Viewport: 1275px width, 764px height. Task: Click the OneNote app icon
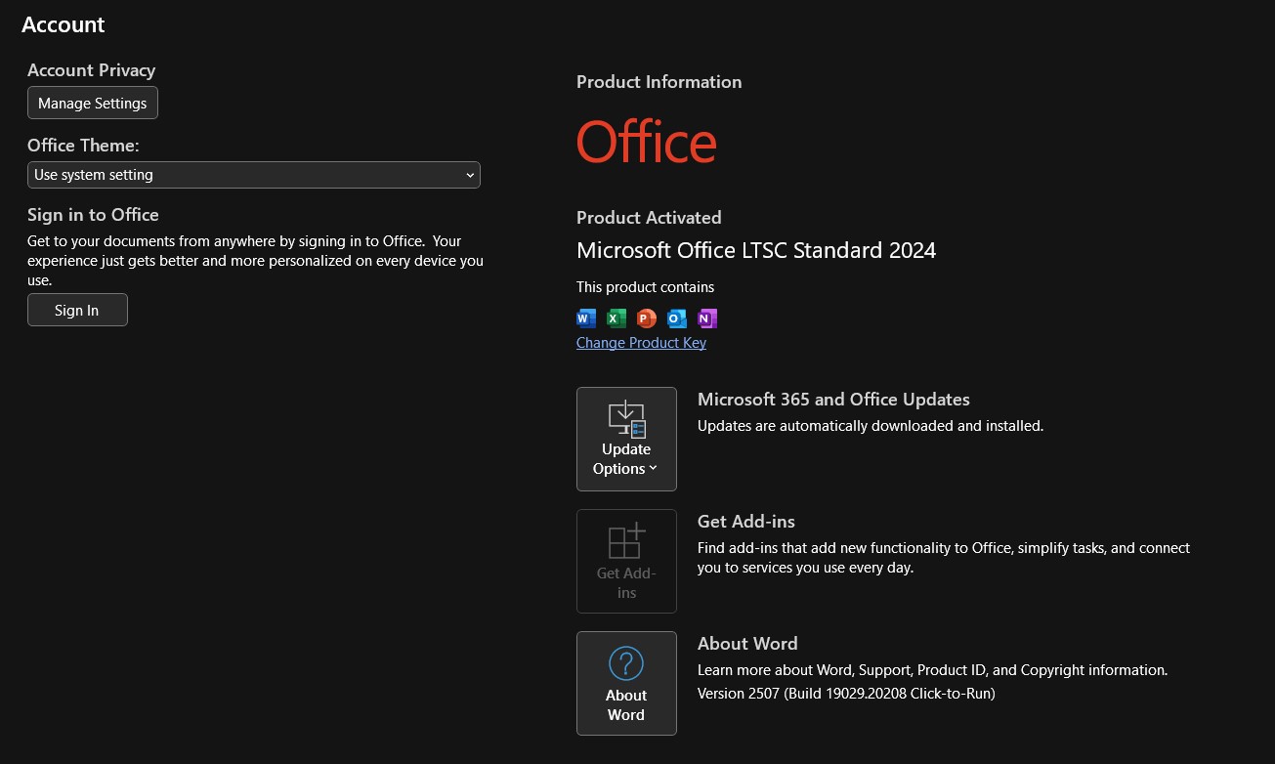[x=706, y=318]
